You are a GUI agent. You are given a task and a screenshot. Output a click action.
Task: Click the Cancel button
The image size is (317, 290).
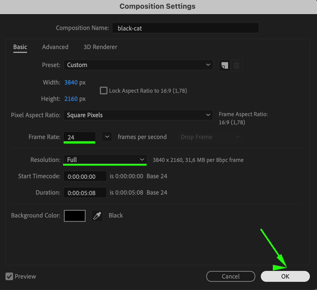[x=231, y=276]
